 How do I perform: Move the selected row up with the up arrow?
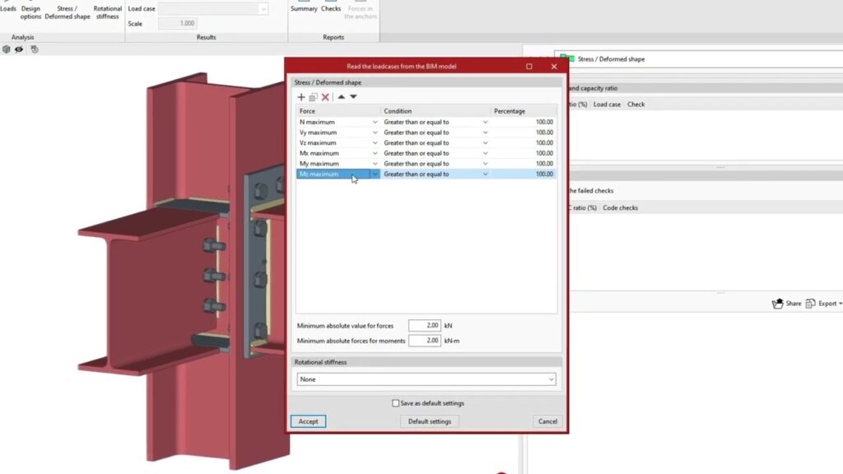(x=341, y=97)
